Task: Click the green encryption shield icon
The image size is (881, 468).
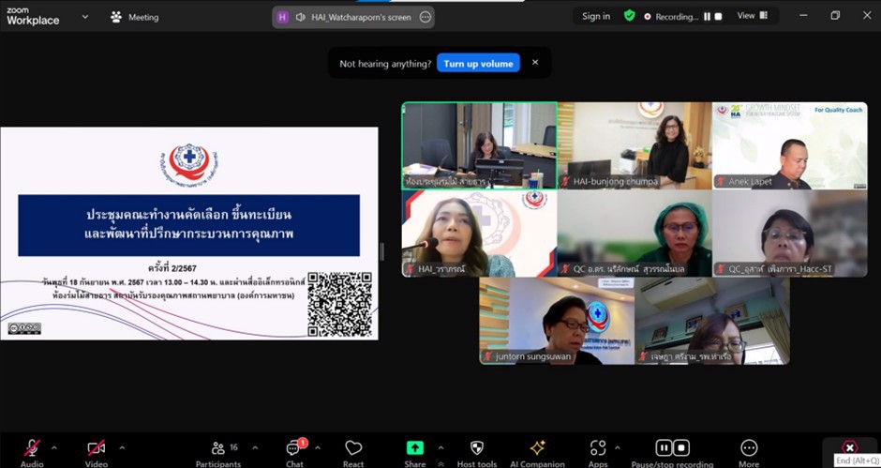Action: (x=630, y=16)
